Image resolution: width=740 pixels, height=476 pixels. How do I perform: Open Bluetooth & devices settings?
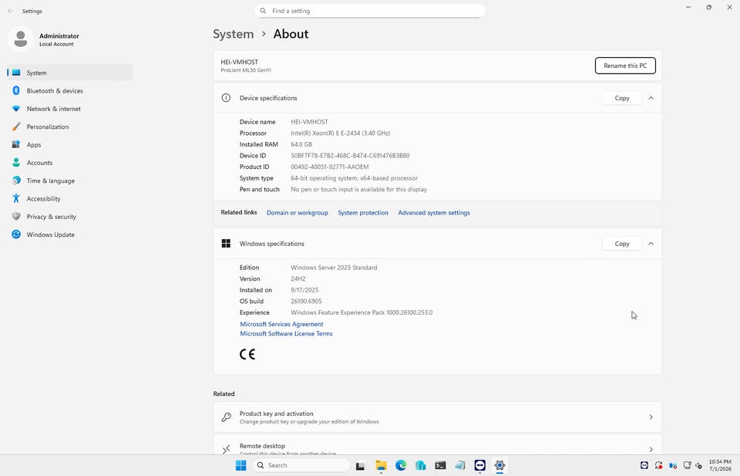[70, 91]
